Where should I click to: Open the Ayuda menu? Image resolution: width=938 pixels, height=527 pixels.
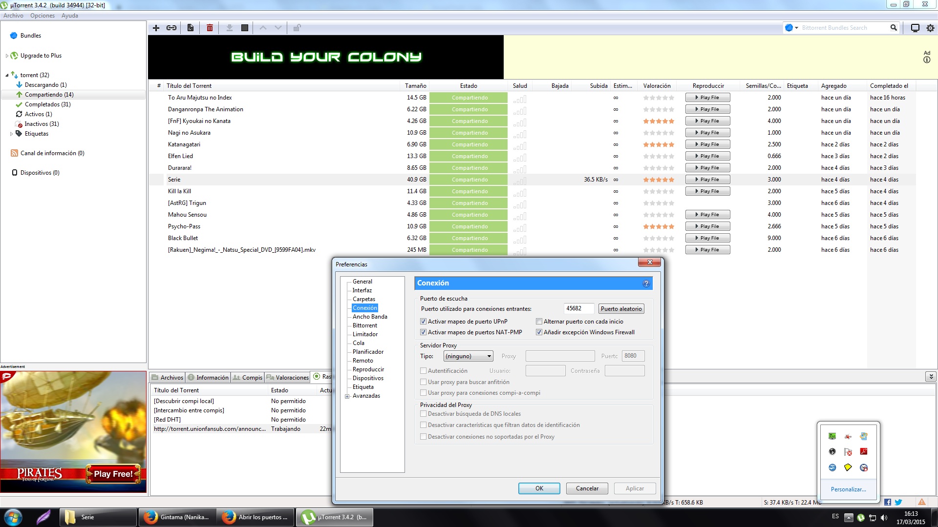(x=70, y=16)
